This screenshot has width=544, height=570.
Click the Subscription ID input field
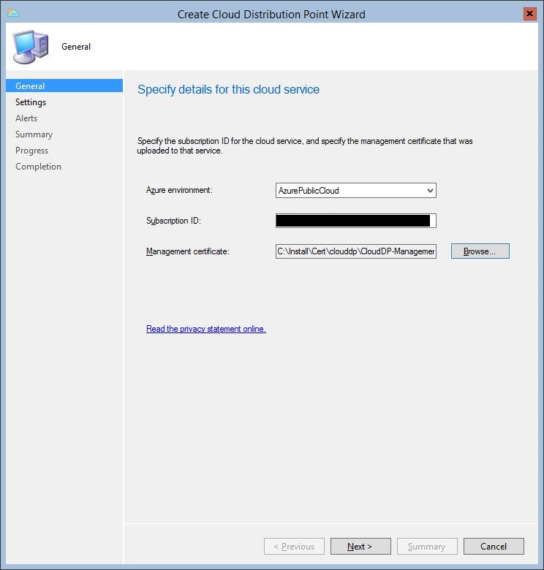click(355, 221)
